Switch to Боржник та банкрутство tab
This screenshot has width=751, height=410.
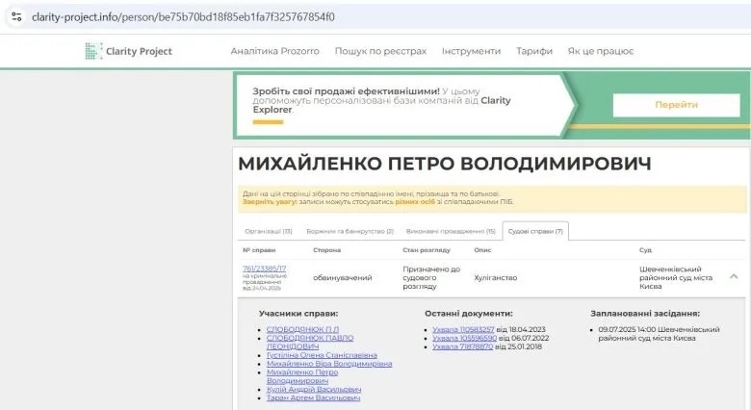pos(350,231)
